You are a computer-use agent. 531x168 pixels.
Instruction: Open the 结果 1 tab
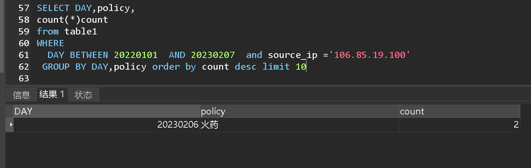pyautogui.click(x=52, y=95)
